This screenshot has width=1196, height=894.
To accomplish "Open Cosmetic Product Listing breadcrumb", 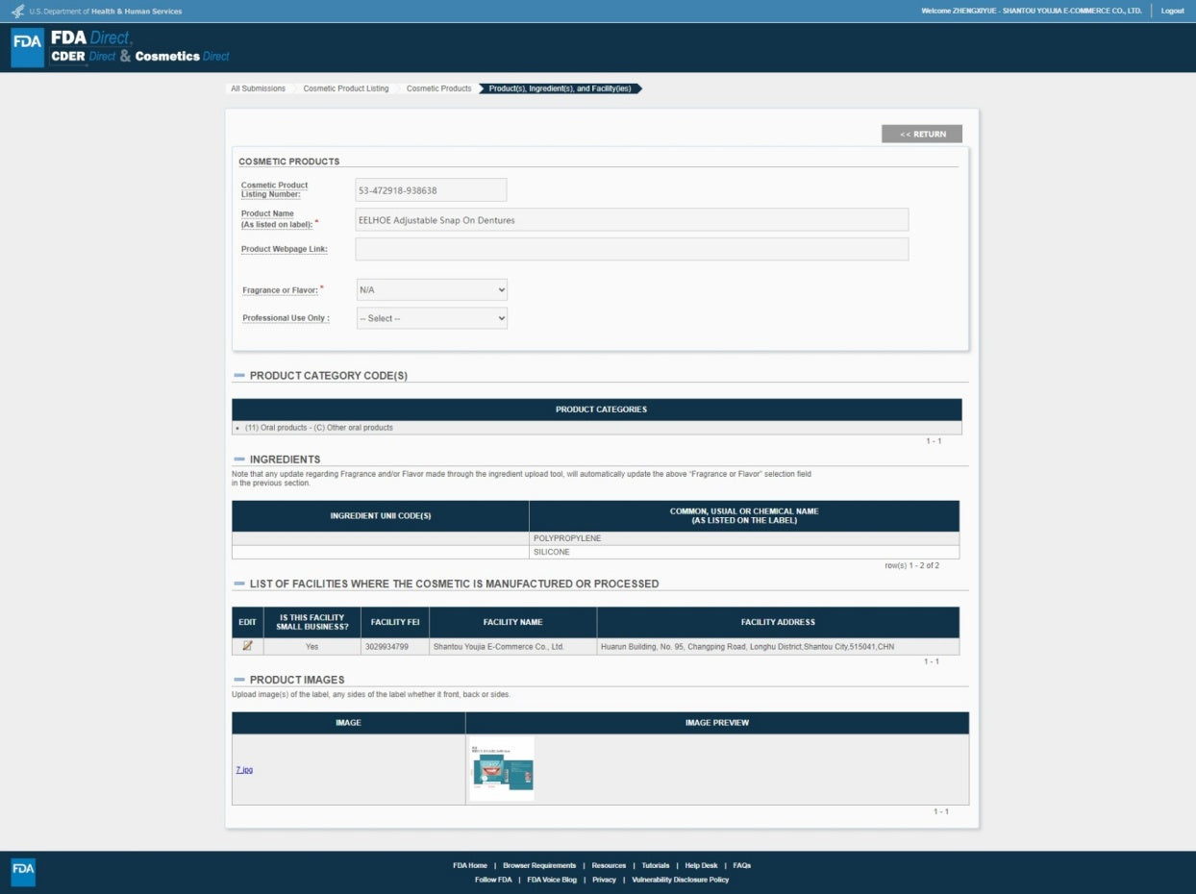I will tap(346, 88).
